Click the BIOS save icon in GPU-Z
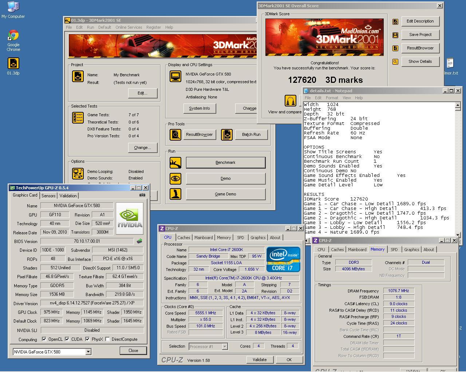 (139, 241)
